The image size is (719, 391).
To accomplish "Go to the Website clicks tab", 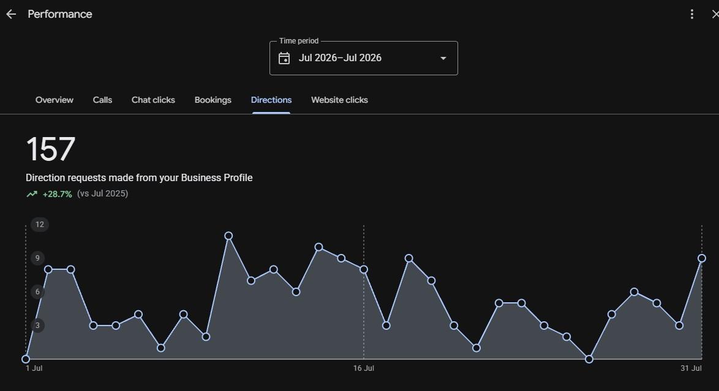I will [x=339, y=100].
